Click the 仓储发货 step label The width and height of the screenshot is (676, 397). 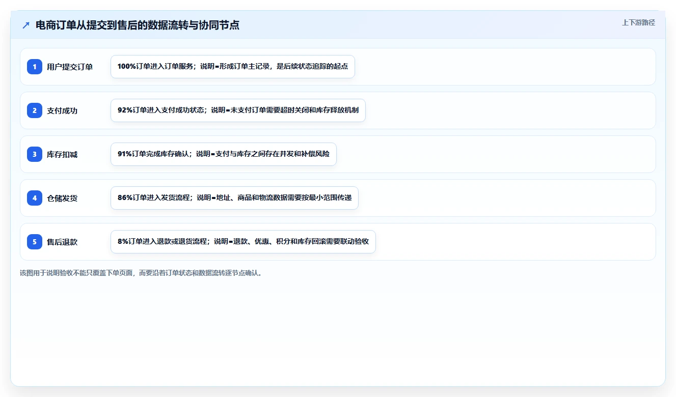(62, 198)
